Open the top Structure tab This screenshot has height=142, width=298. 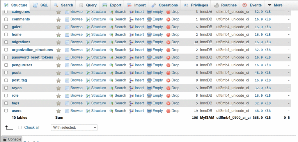(x=15, y=5)
